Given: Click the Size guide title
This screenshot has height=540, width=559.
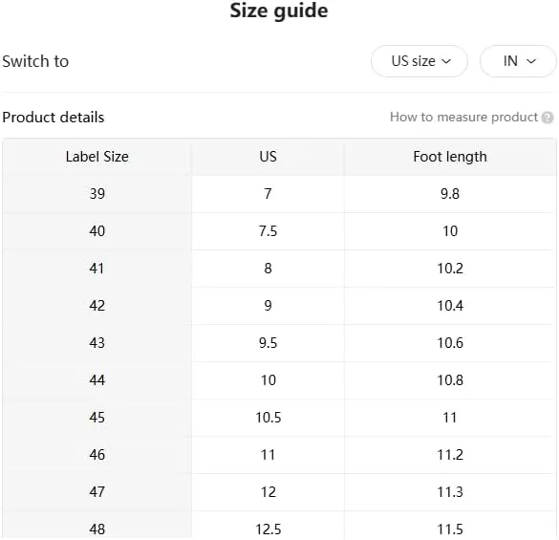Looking at the screenshot, I should (x=279, y=11).
